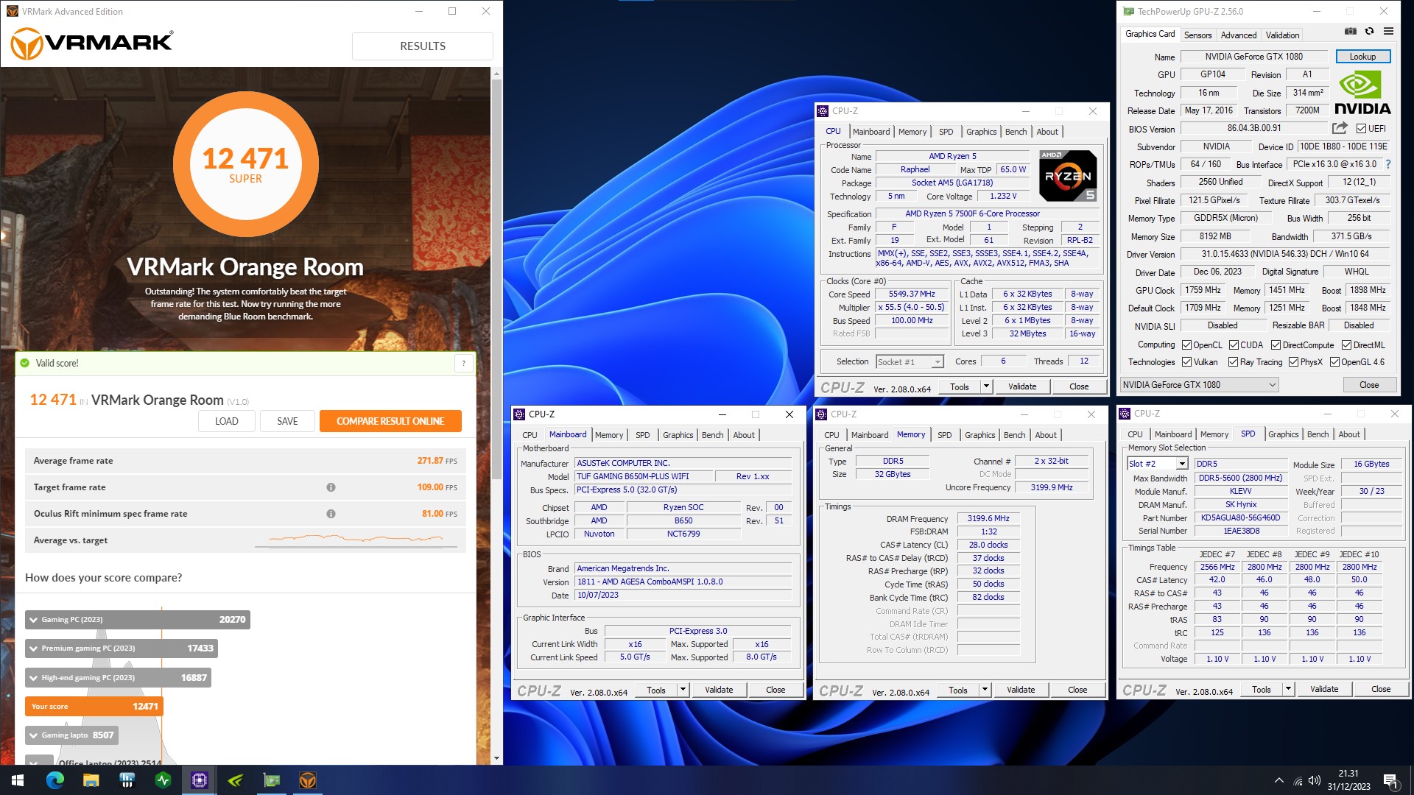Click the Valid score help question mark
Image resolution: width=1414 pixels, height=795 pixels.
coord(463,363)
